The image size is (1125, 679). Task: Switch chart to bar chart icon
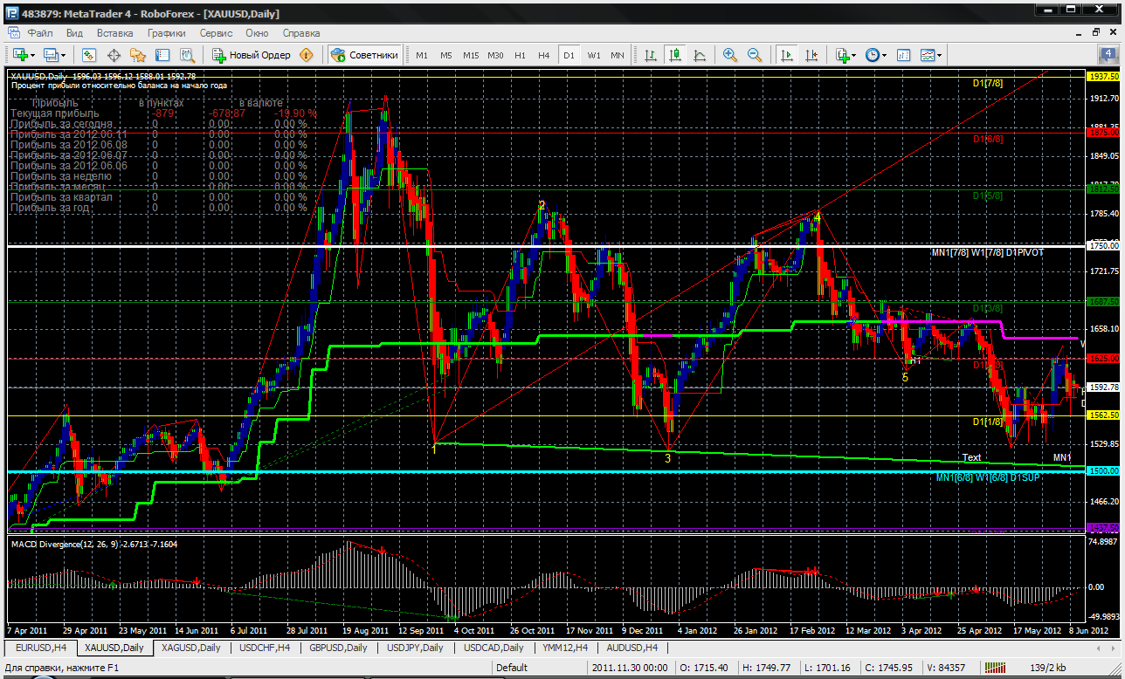pyautogui.click(x=651, y=55)
